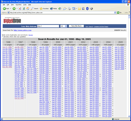This screenshot has height=121, width=131.
Task: Open the Dec 28, 1996 snapshot
Action: [7, 67]
